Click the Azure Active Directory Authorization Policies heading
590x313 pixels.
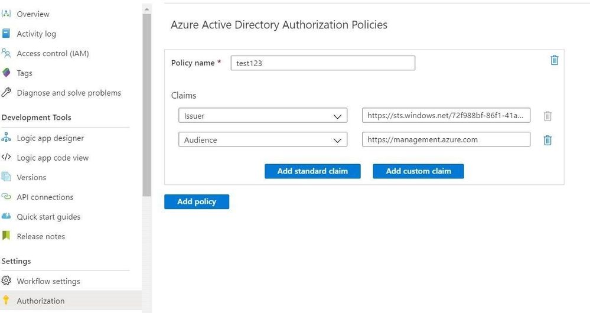tap(279, 25)
